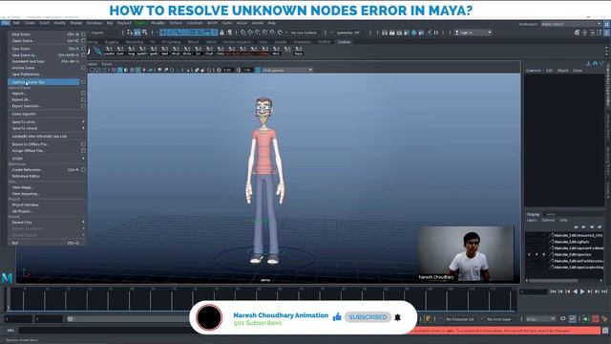Click the select by component type icon
This screenshot has height=344, width=611.
click(144, 32)
